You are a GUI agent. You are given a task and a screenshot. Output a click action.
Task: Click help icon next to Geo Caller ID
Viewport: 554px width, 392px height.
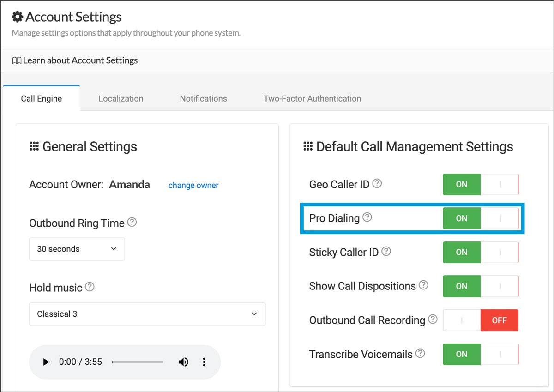pos(377,184)
